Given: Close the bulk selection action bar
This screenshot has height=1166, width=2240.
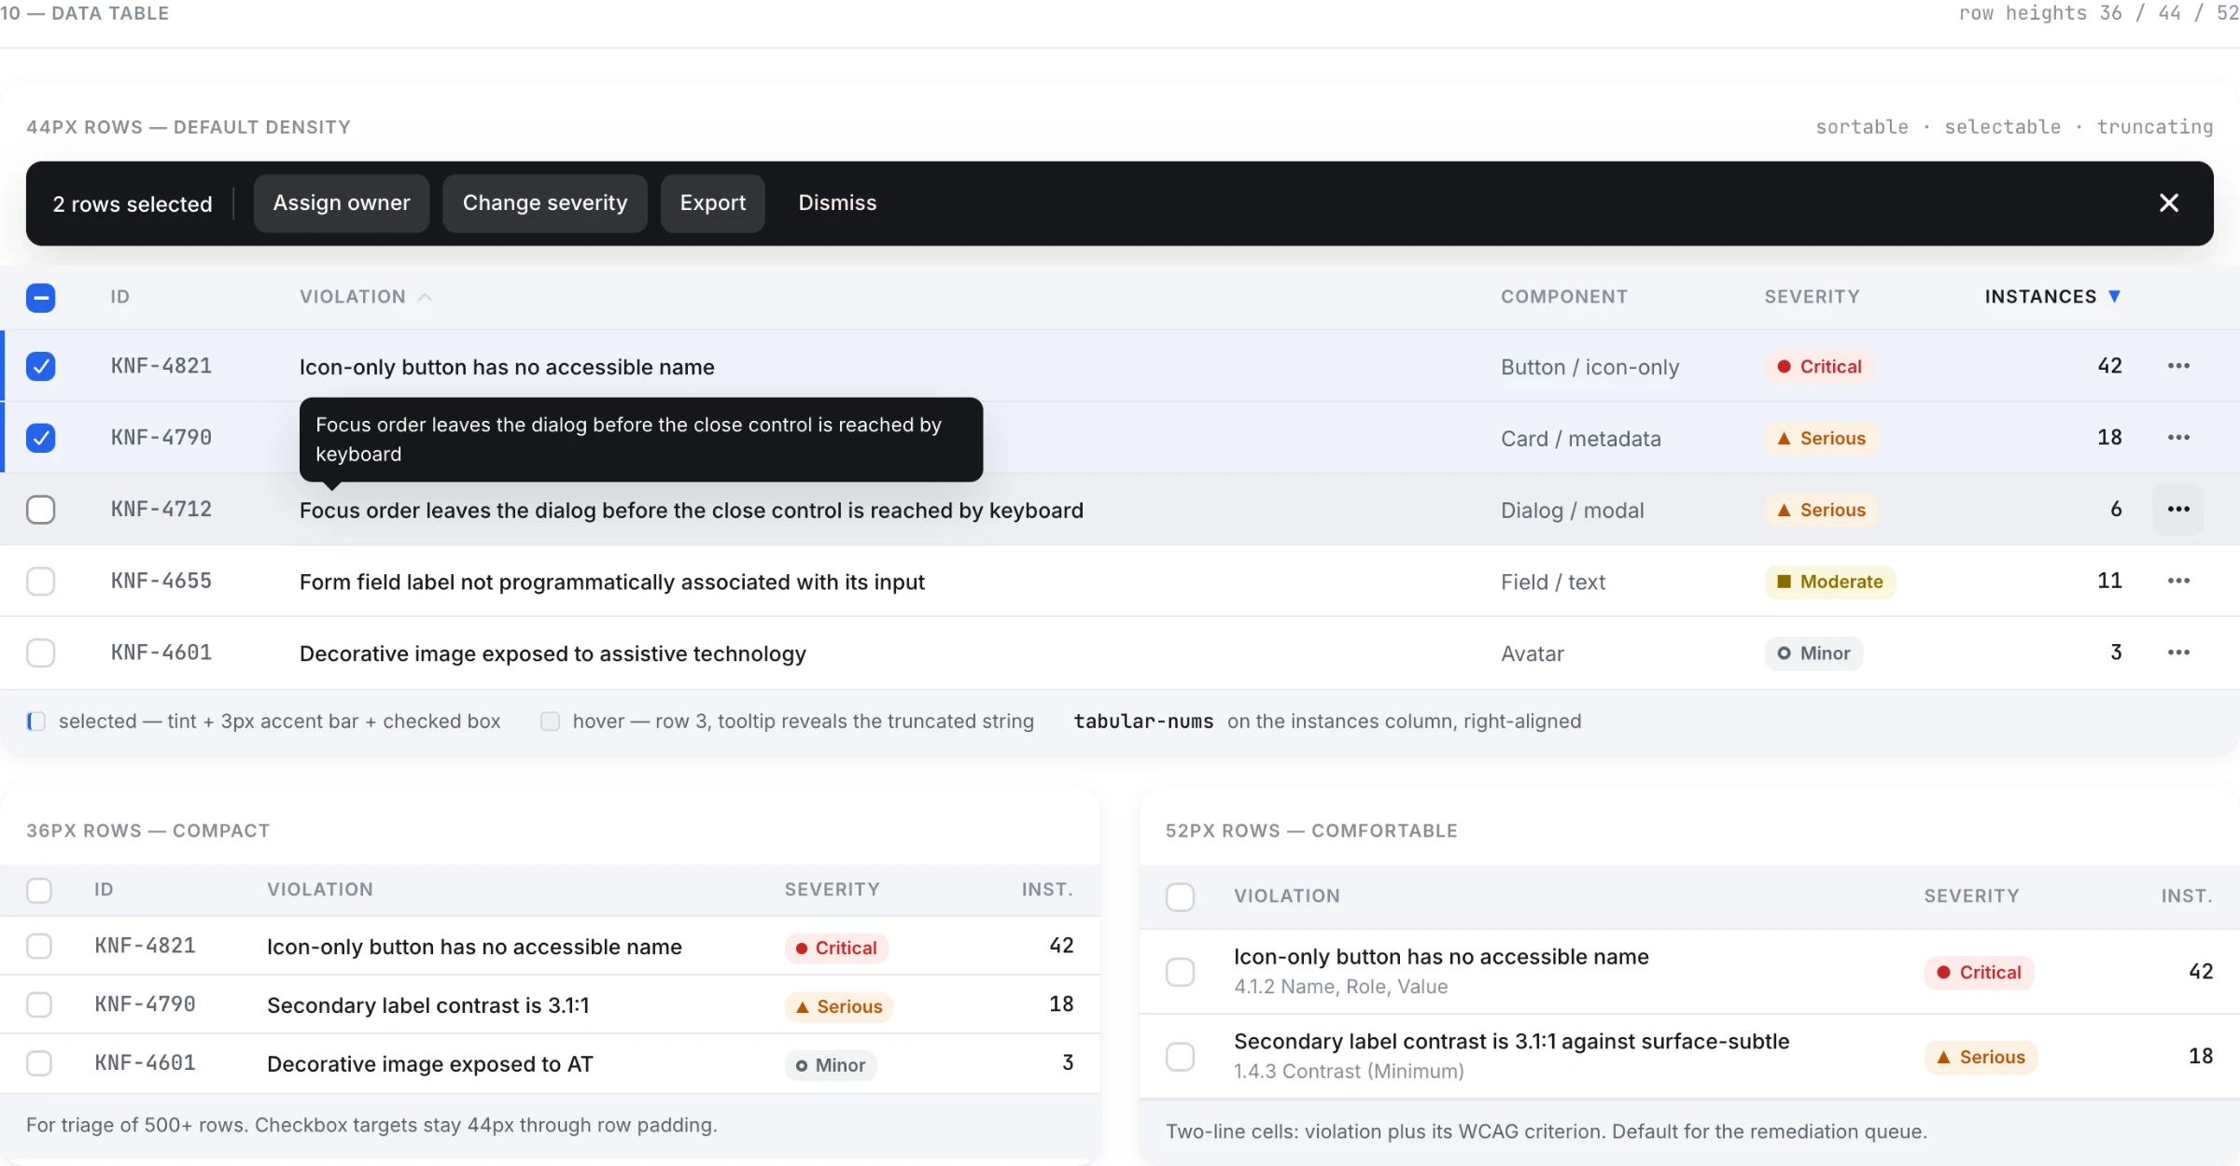Looking at the screenshot, I should 2169,203.
